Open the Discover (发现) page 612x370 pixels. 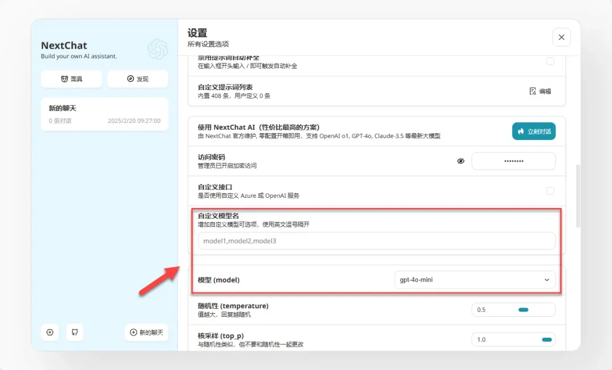pyautogui.click(x=138, y=79)
